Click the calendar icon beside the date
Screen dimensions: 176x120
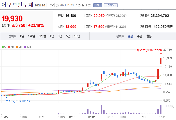[x=57, y=5]
